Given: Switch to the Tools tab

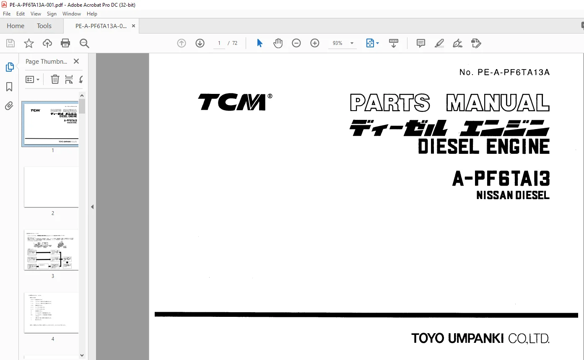Looking at the screenshot, I should tap(44, 26).
